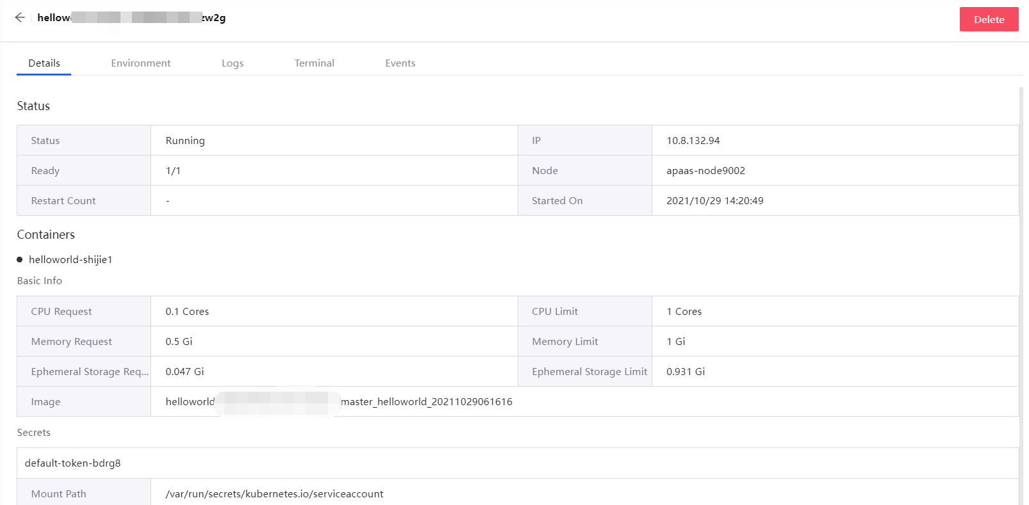1029x505 pixels.
Task: Go to the Terminal tab
Action: 314,63
